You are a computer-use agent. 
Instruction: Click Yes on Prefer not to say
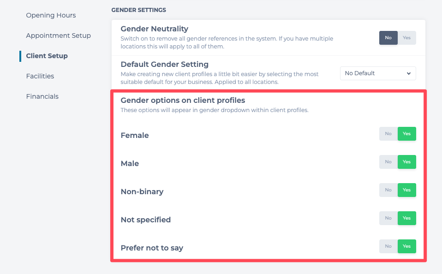406,246
